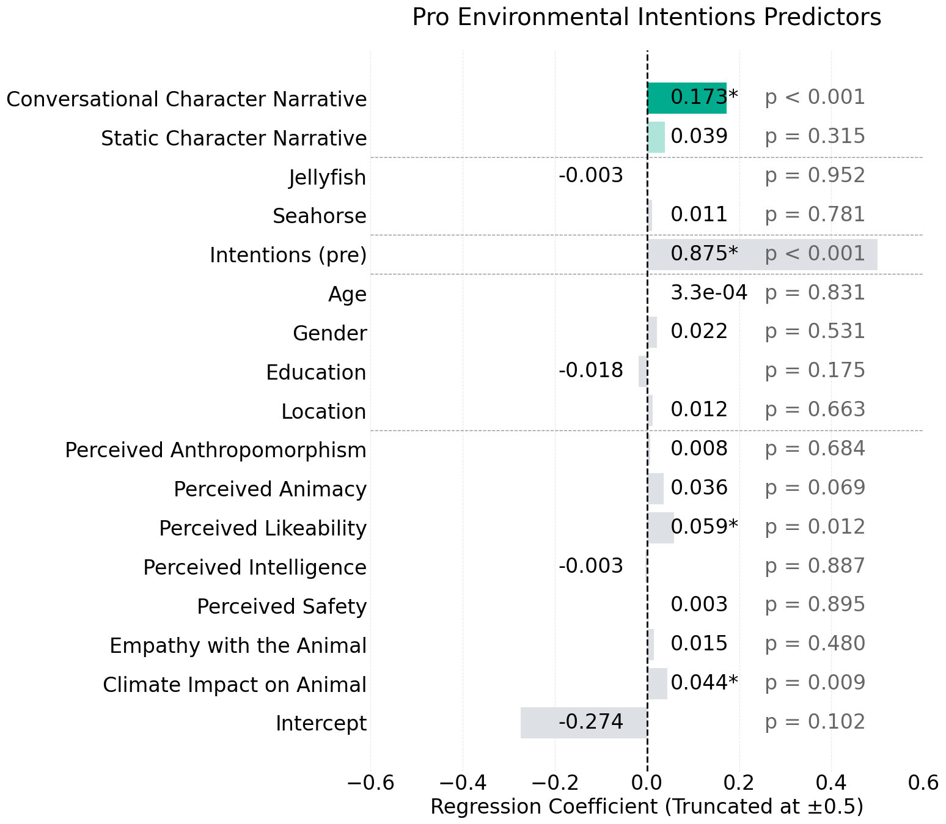Click the light green Static Character Narrative bar
The width and height of the screenshot is (946, 824).
(x=656, y=137)
